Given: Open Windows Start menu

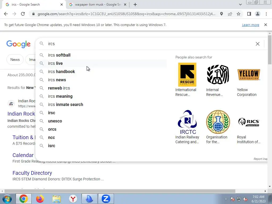Looking at the screenshot, I should click(x=7, y=199).
